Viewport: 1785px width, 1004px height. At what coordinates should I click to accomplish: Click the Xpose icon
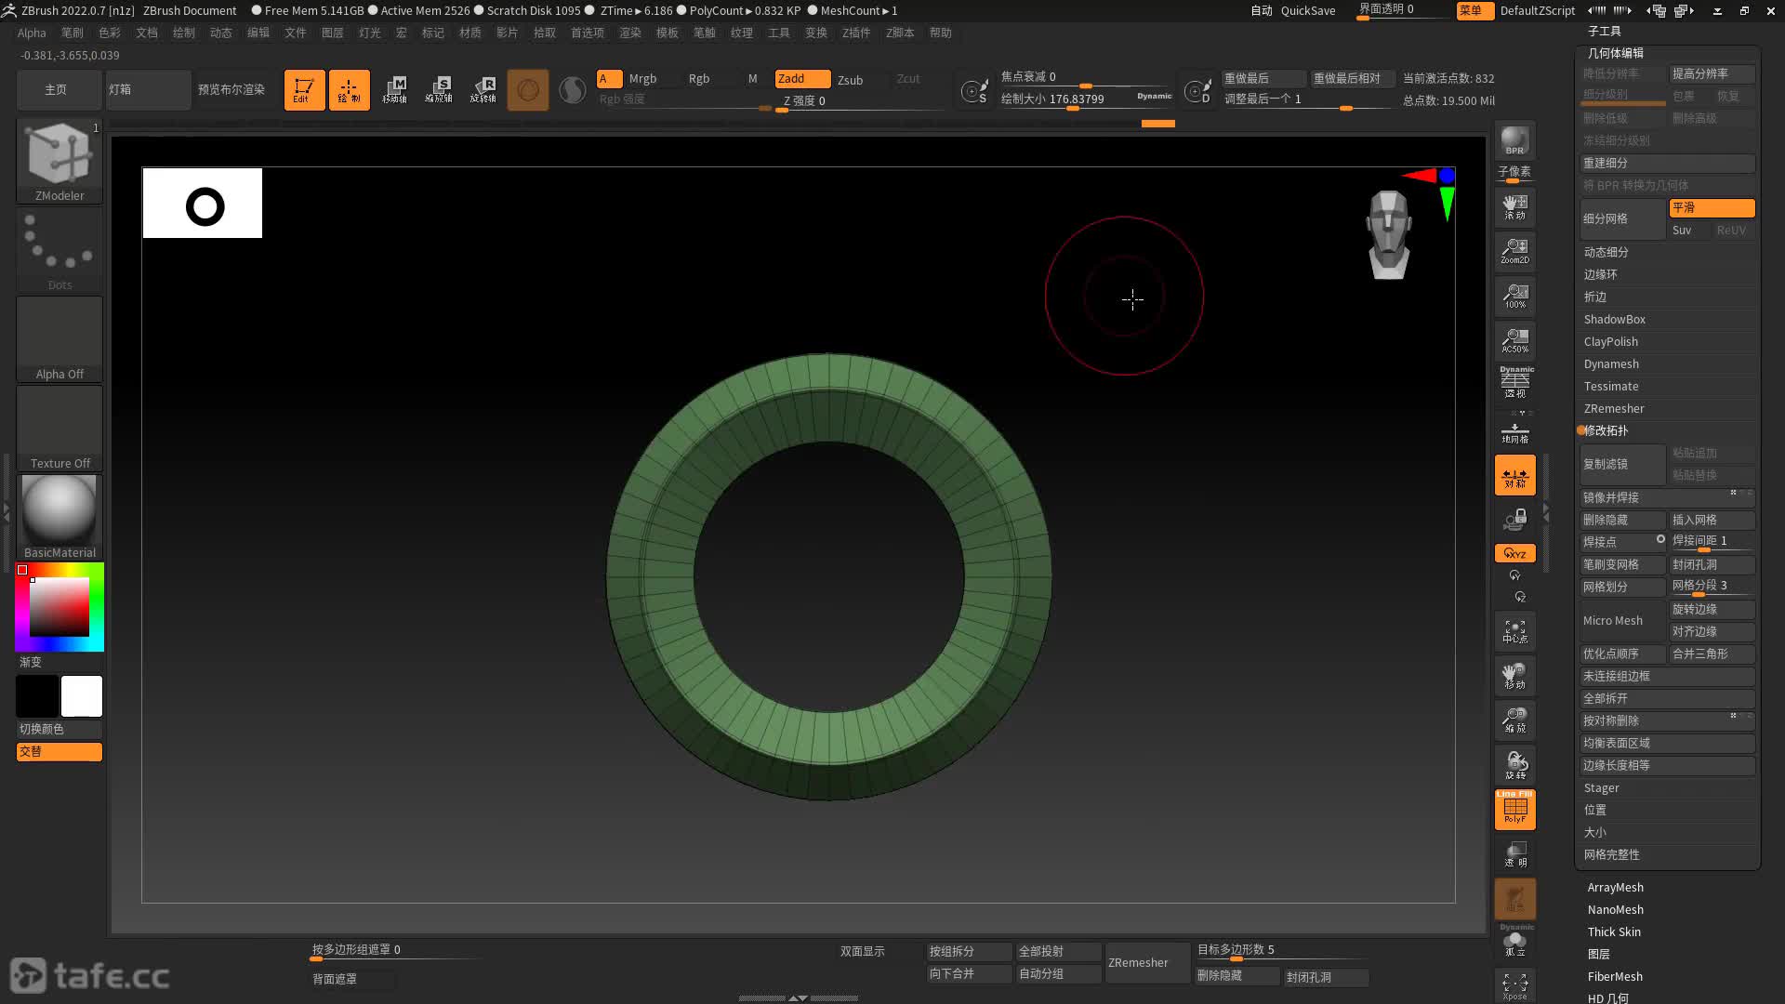[1514, 985]
